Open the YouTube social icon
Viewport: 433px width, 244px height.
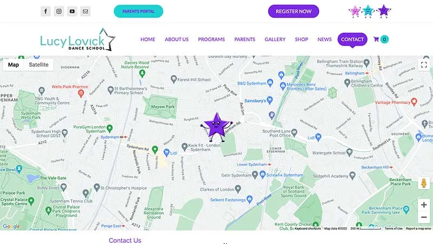coord(72,11)
